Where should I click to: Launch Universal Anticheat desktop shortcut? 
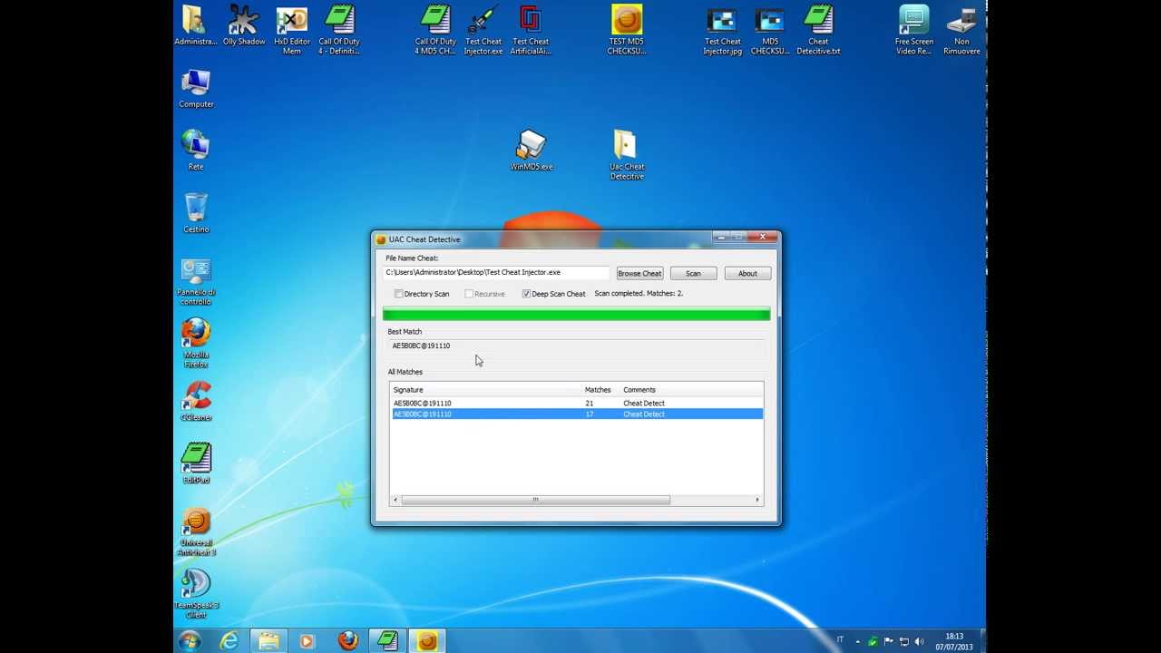pos(196,531)
